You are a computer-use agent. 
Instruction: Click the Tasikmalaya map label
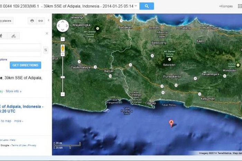[81, 68]
